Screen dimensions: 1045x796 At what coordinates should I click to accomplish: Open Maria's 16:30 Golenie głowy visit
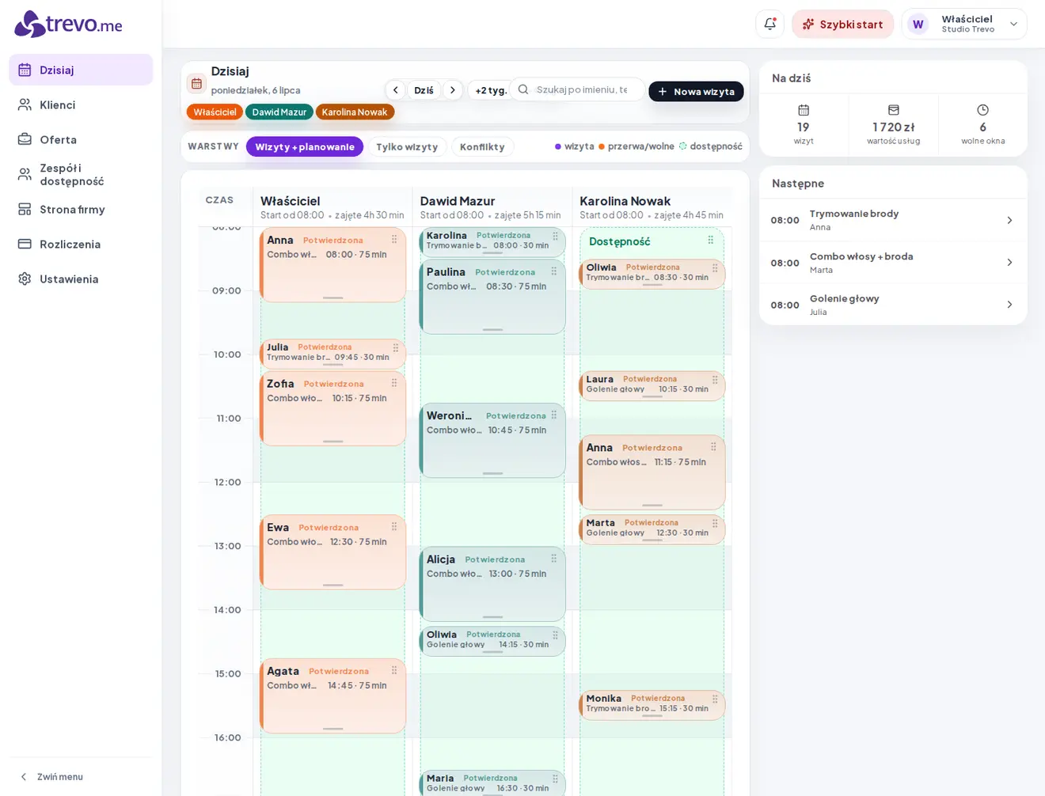(492, 783)
